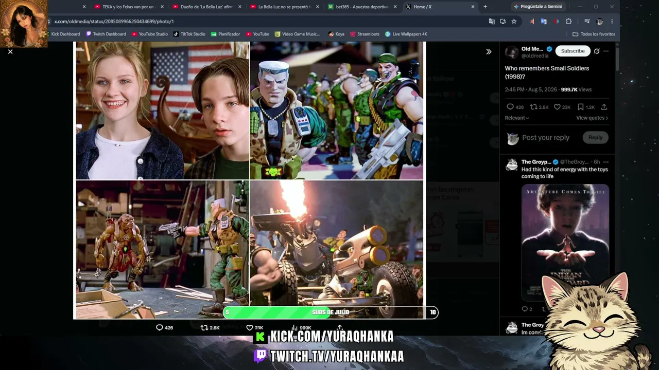Open the browser extensions puzzle icon
Viewport: 659px width, 370px height.
point(568,22)
